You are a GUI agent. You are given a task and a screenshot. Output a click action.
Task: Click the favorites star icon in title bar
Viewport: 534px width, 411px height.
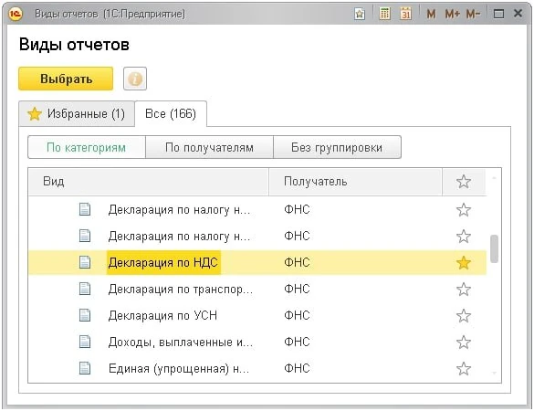[360, 14]
